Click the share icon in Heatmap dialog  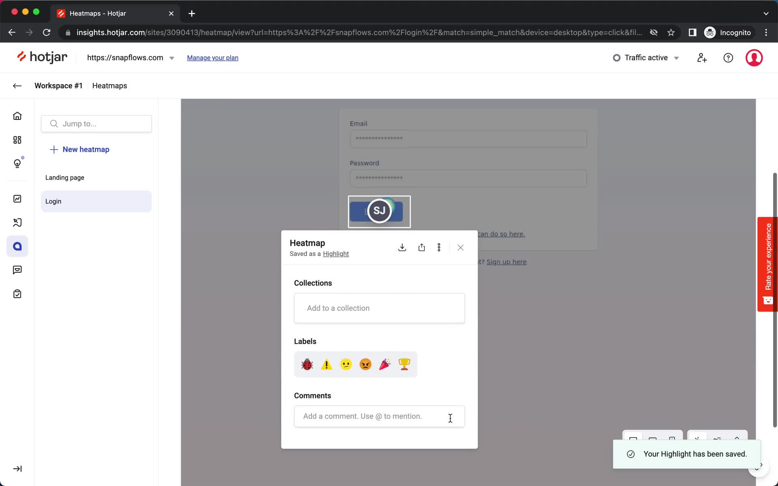click(421, 247)
